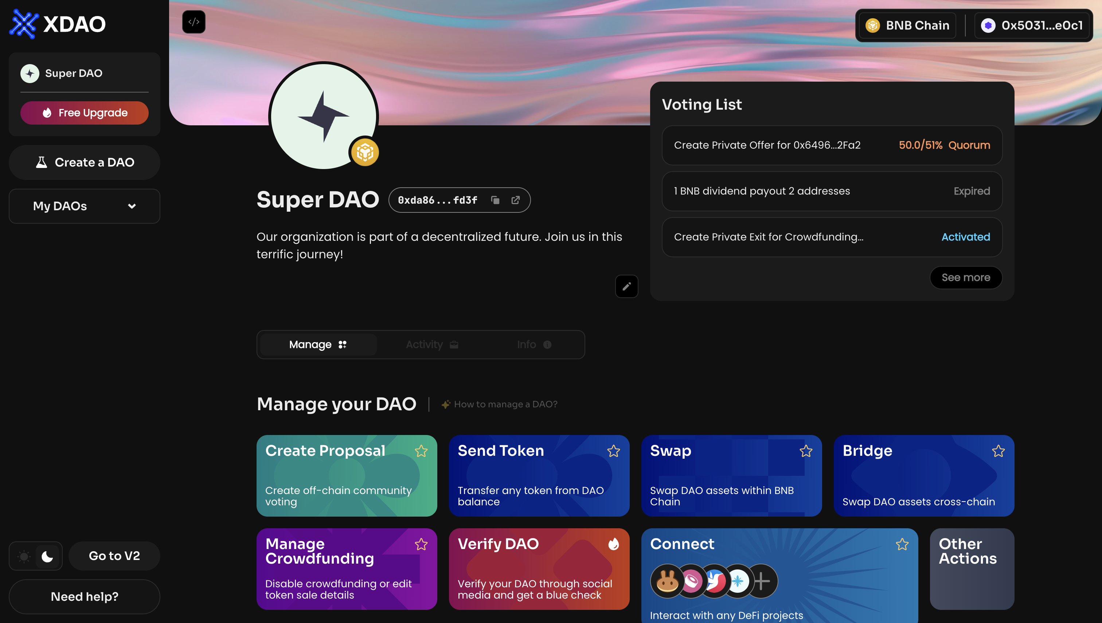Viewport: 1102px width, 623px height.
Task: Open the embed code icon button
Action: 194,22
